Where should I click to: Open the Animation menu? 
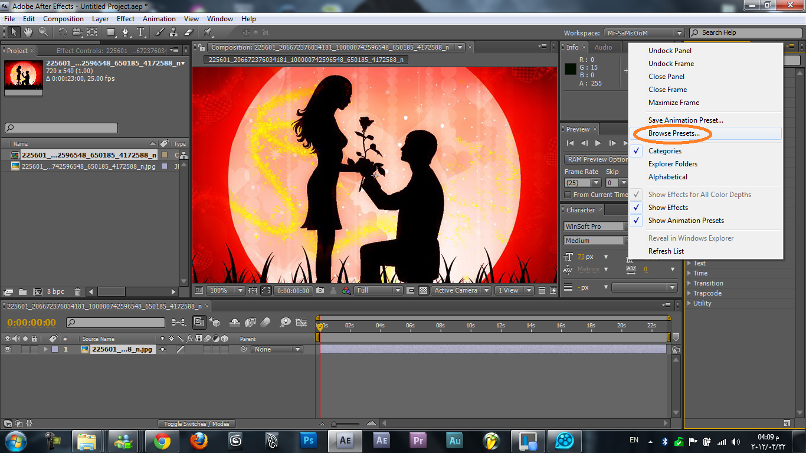point(159,19)
